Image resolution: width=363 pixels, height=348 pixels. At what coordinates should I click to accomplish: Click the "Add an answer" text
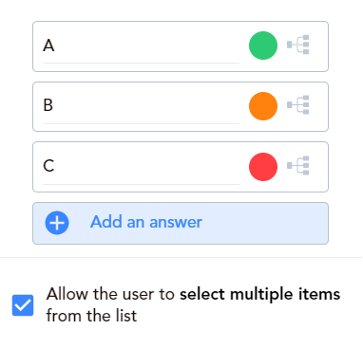[146, 222]
